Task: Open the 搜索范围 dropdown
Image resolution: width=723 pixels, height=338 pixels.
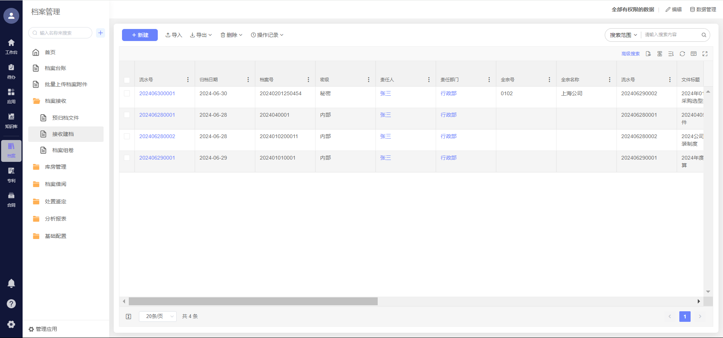Action: pos(623,35)
